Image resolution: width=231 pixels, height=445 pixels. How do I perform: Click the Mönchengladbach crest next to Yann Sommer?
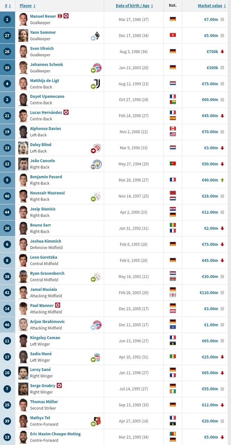[97, 36]
